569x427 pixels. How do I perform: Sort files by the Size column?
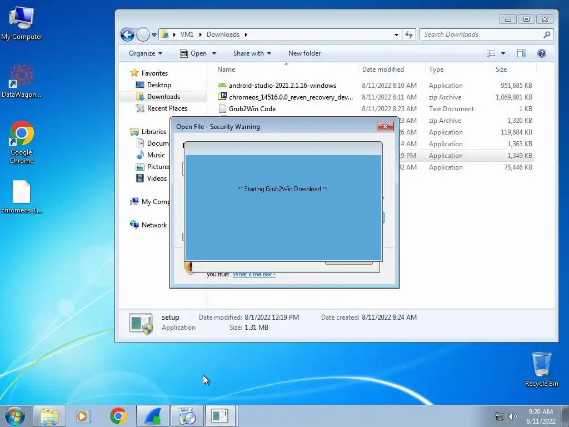pyautogui.click(x=514, y=69)
